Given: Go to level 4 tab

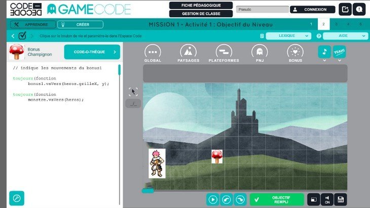Looking at the screenshot, I should point(348,24).
